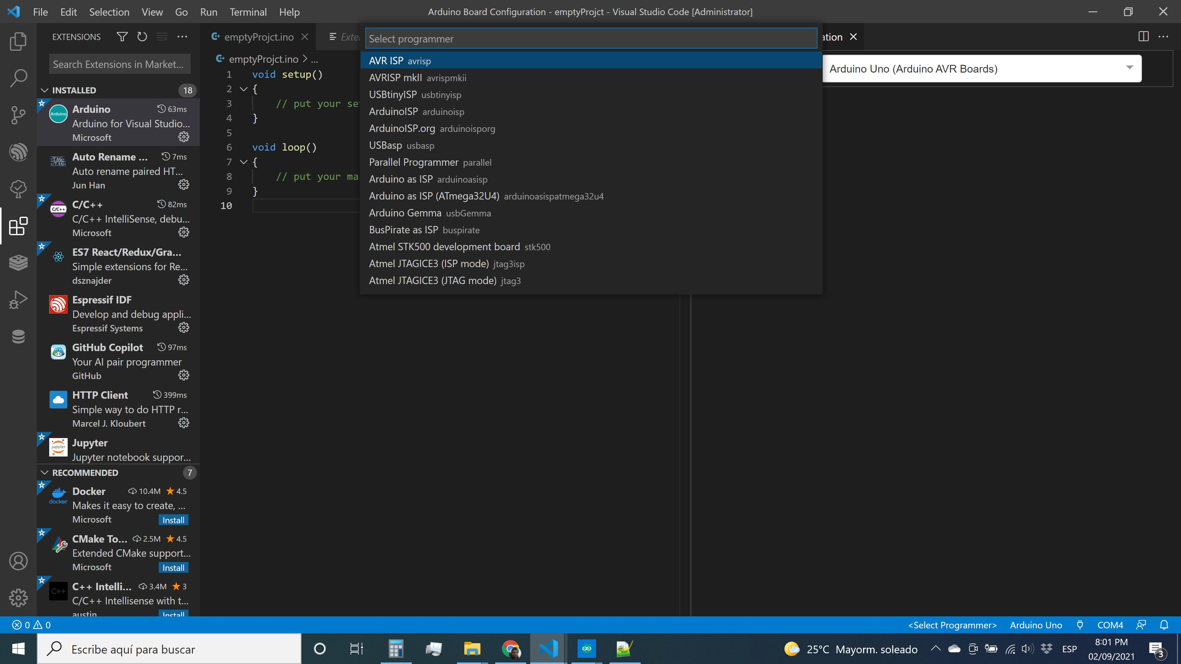Image resolution: width=1181 pixels, height=664 pixels.
Task: Open the Terminal menu
Action: (248, 12)
